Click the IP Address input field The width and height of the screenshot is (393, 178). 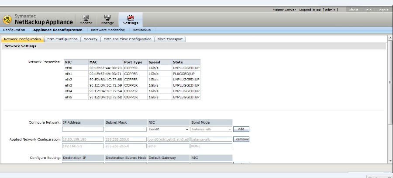coord(83,129)
